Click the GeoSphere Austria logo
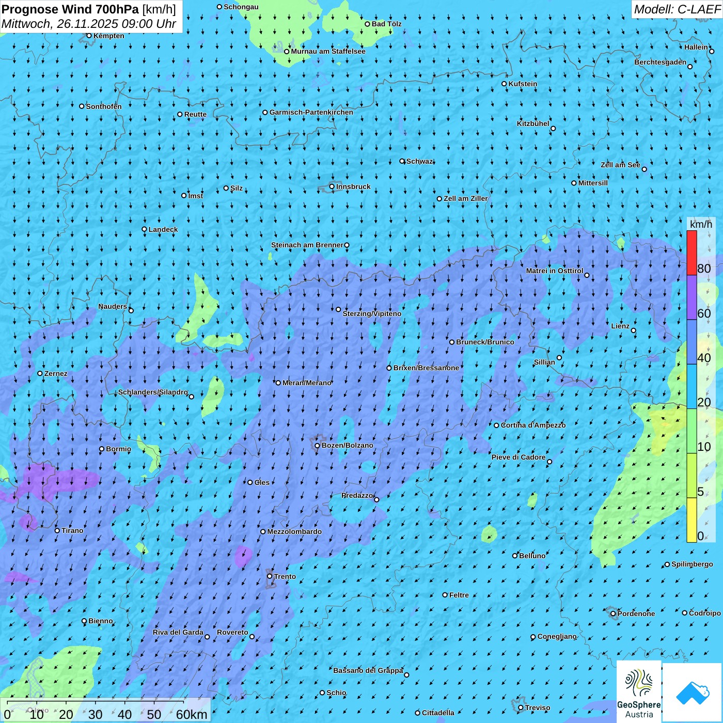The width and height of the screenshot is (723, 723). 639,691
